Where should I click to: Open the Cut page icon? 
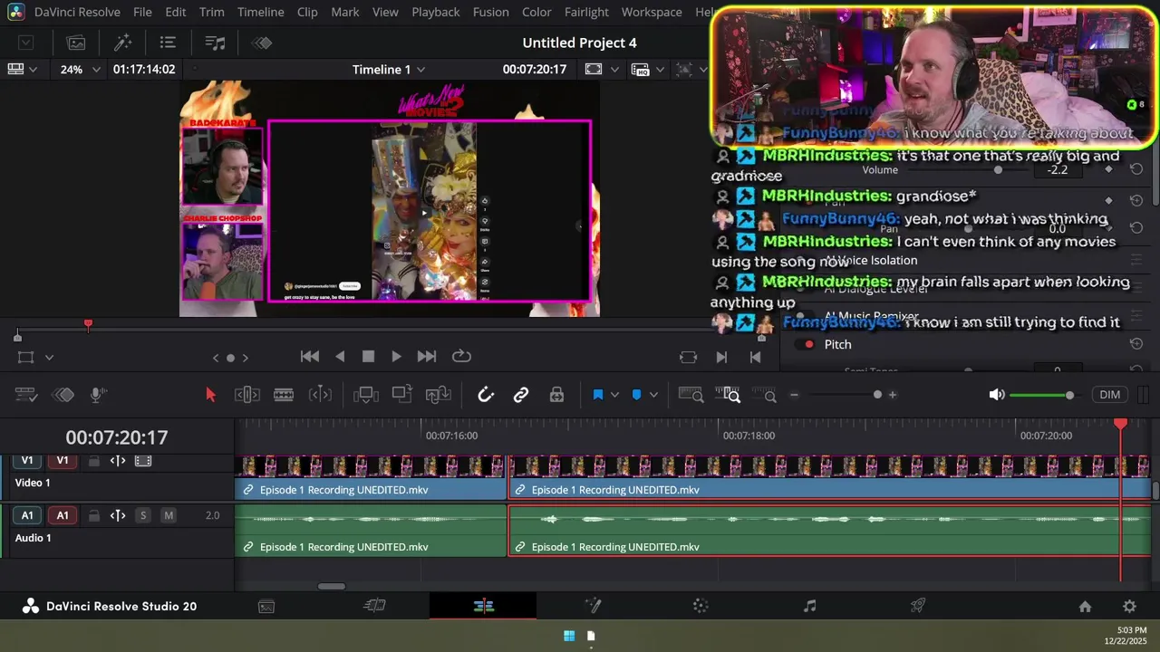(374, 607)
